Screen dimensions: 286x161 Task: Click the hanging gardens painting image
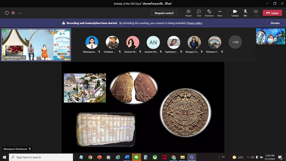[x=85, y=88]
